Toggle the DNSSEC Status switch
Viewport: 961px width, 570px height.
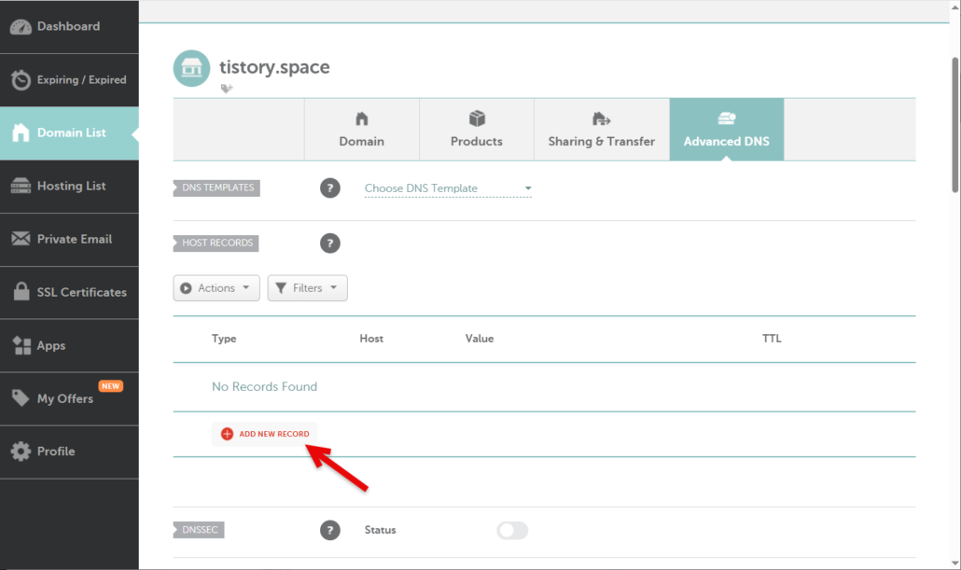coord(512,530)
